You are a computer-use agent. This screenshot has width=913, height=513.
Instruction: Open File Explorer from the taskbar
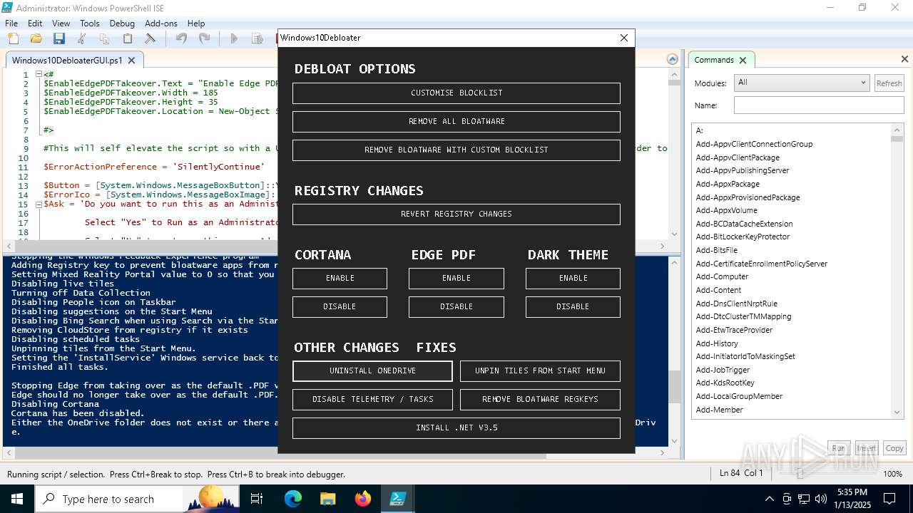click(x=327, y=499)
